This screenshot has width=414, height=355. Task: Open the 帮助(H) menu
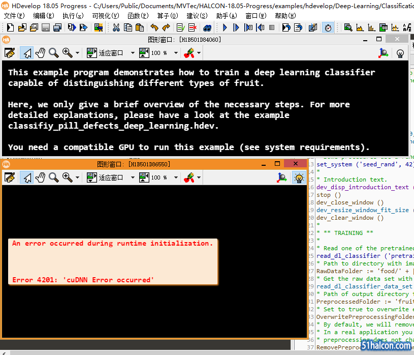(285, 16)
